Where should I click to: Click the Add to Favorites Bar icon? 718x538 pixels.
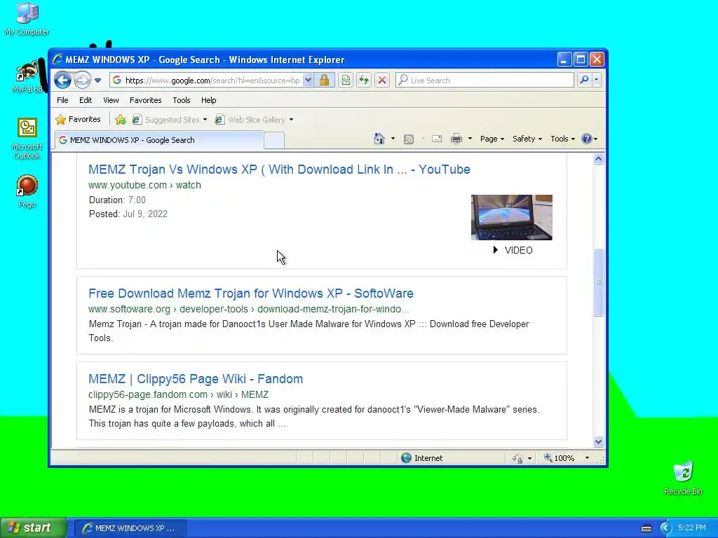pos(121,120)
